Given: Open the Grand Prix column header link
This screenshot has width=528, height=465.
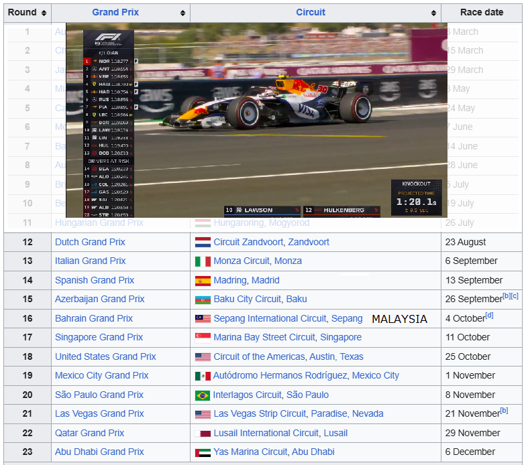Looking at the screenshot, I should click(x=115, y=13).
